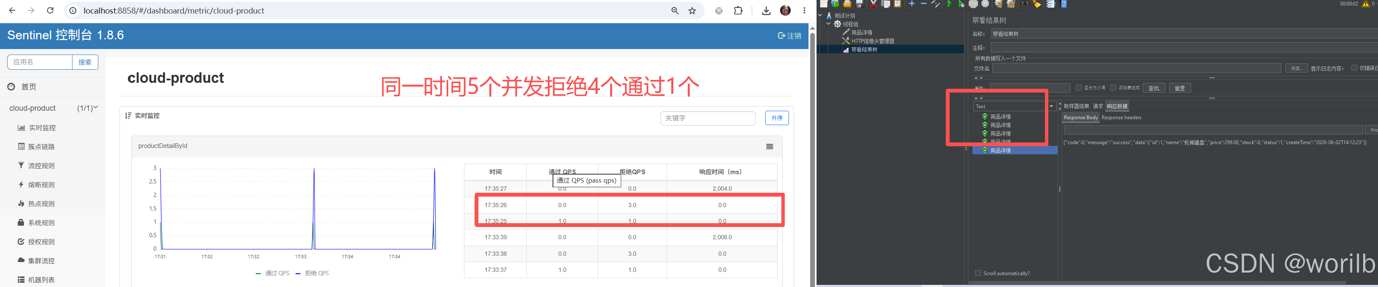This screenshot has height=287, width=1378.
Task: Open 首页 in Sentinel sidebar
Action: tap(29, 87)
